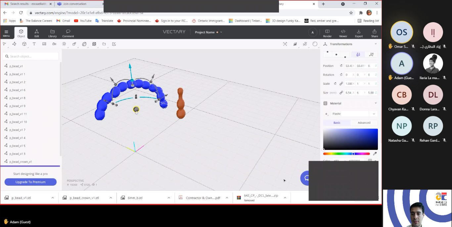Open the sun light tool
This screenshot has height=227, width=452.
(64, 44)
